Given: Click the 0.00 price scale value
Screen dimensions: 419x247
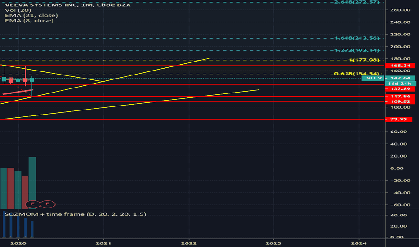Looking at the screenshot, I should tap(397, 168).
